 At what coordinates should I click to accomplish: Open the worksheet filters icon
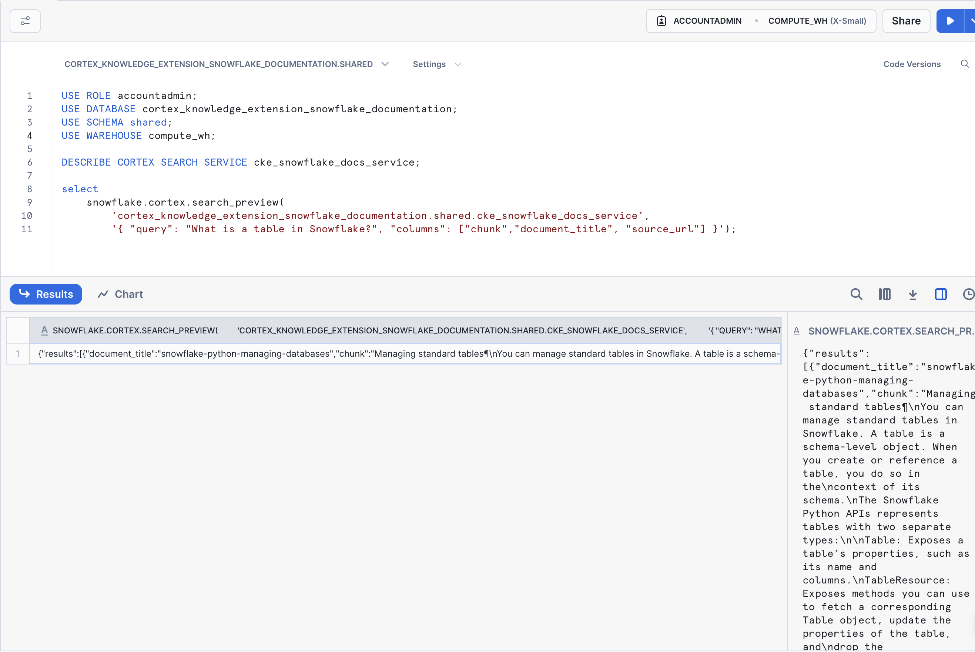point(25,21)
